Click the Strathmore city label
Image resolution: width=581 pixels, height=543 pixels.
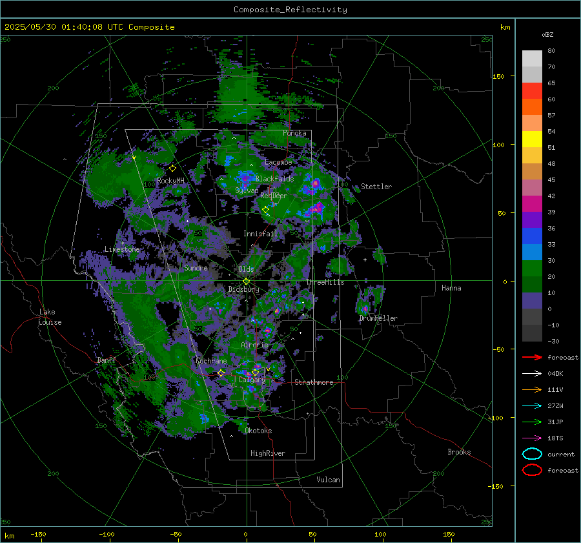coord(314,382)
